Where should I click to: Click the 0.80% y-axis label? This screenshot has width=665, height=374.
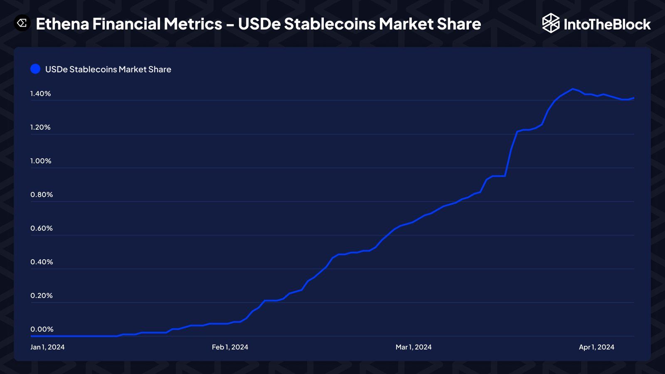(x=42, y=194)
